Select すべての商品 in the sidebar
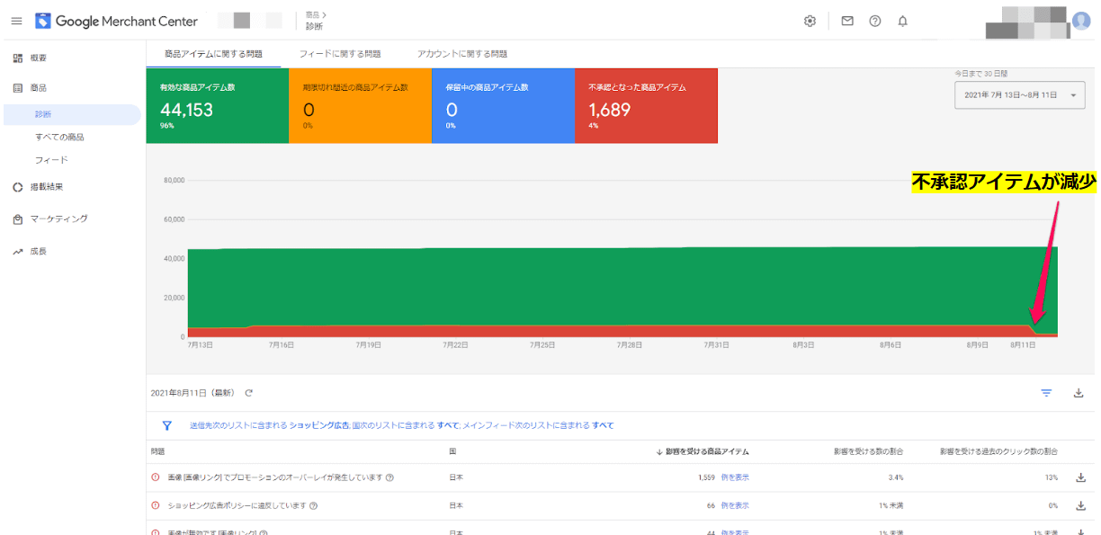 59,137
